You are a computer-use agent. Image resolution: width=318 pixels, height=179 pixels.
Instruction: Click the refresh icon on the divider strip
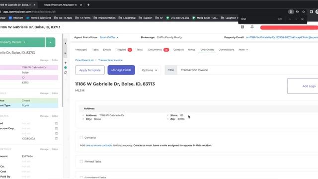[65, 73]
